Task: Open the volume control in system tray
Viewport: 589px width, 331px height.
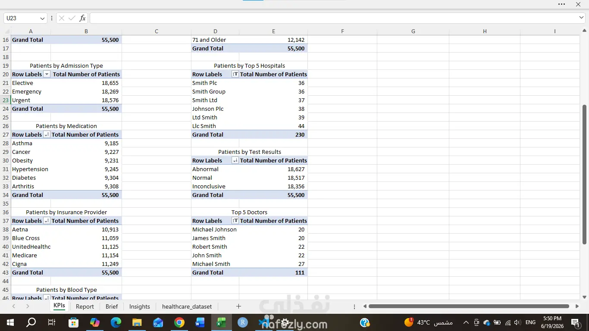Action: [517, 322]
